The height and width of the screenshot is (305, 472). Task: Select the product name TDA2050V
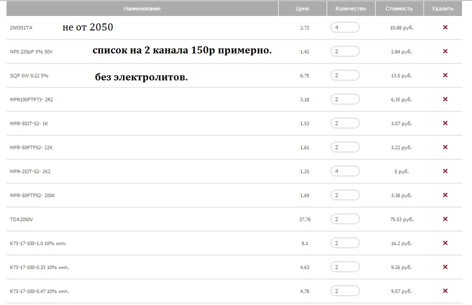[x=21, y=220]
